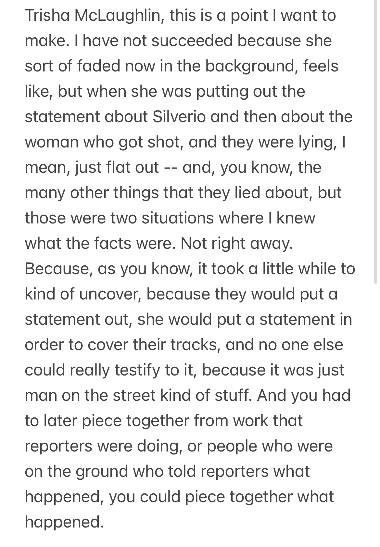Click the double dash after "flat out"
Screen dimensions: 380x547
pyautogui.click(x=170, y=167)
